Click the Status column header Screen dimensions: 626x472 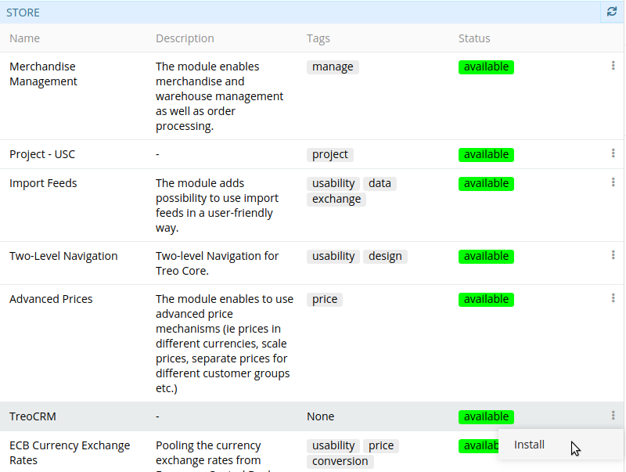474,38
